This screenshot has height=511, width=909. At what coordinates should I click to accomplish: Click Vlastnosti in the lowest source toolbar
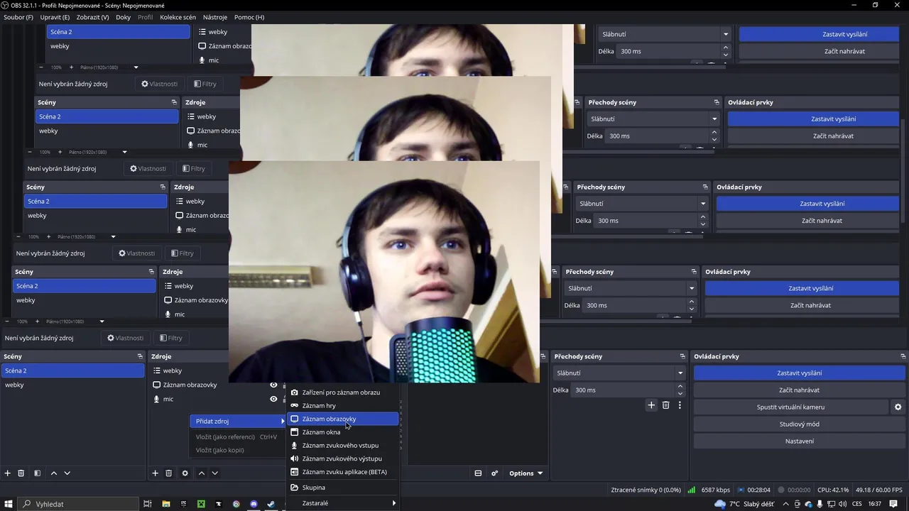(125, 339)
